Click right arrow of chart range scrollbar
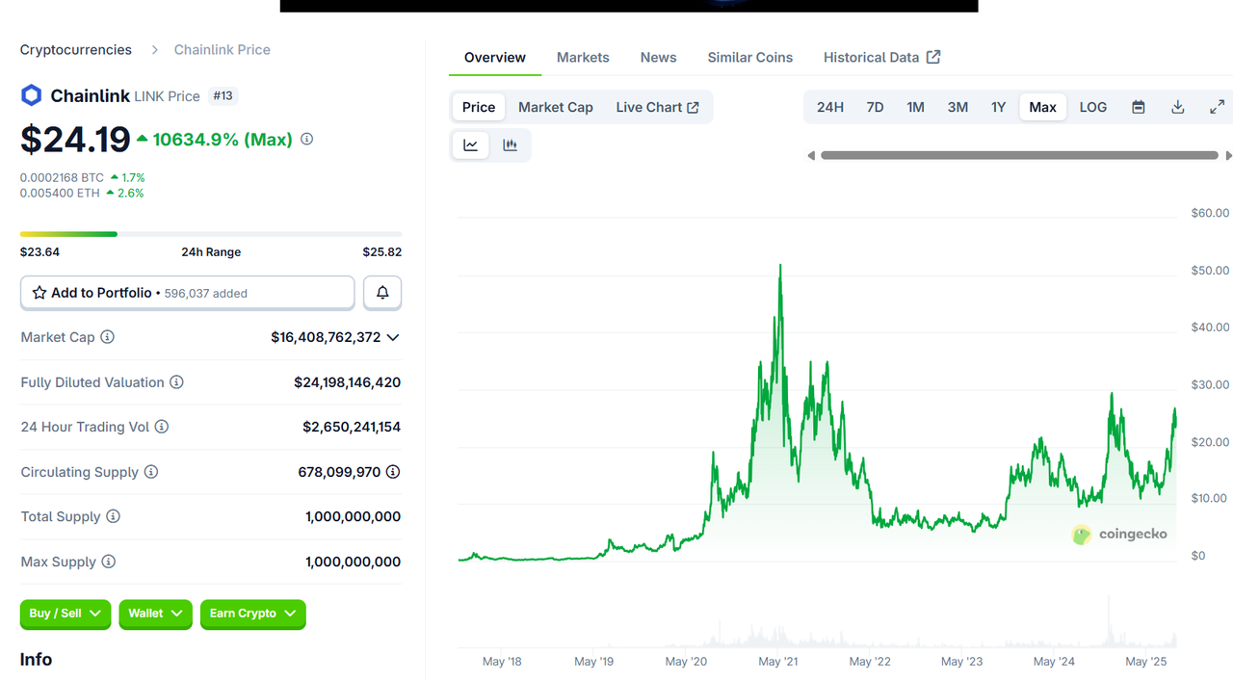Image resolution: width=1233 pixels, height=680 pixels. click(x=1228, y=155)
